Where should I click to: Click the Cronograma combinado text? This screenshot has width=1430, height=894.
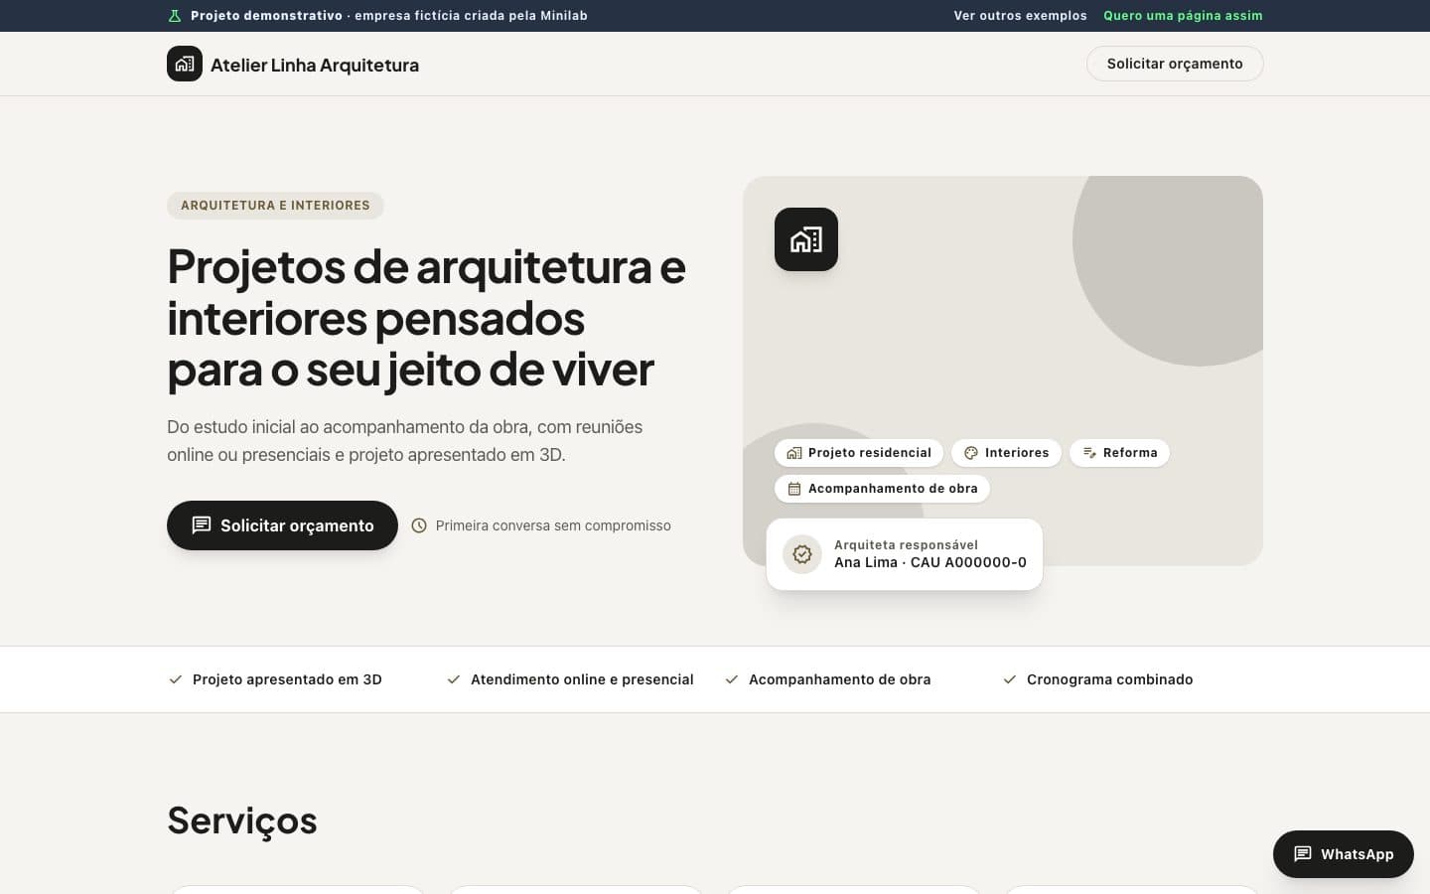[1110, 679]
